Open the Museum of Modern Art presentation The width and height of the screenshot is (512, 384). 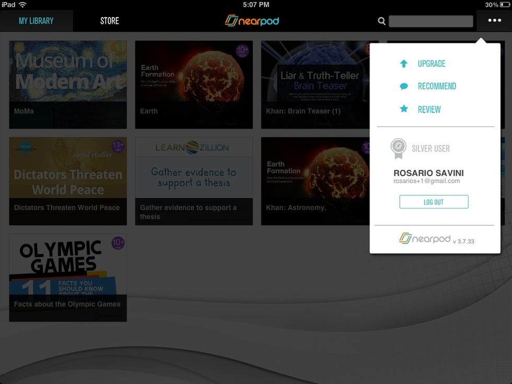(67, 85)
